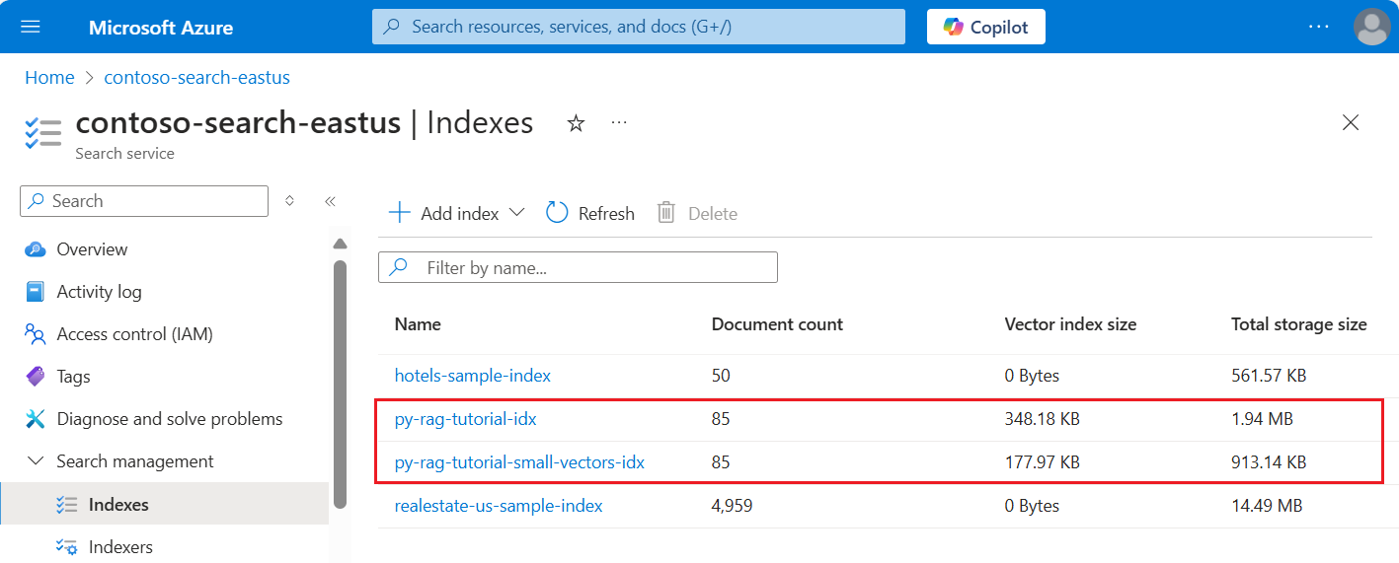The image size is (1399, 563).
Task: Collapse the sidebar with double chevron
Action: point(330,201)
